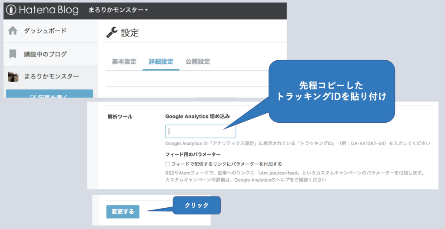Click the 記事を書く button
This screenshot has width=445, height=229.
(50, 94)
